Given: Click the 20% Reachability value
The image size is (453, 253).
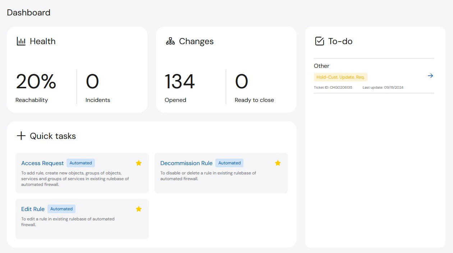Looking at the screenshot, I should 36,81.
